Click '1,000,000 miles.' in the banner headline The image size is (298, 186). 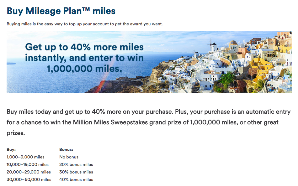click(84, 69)
